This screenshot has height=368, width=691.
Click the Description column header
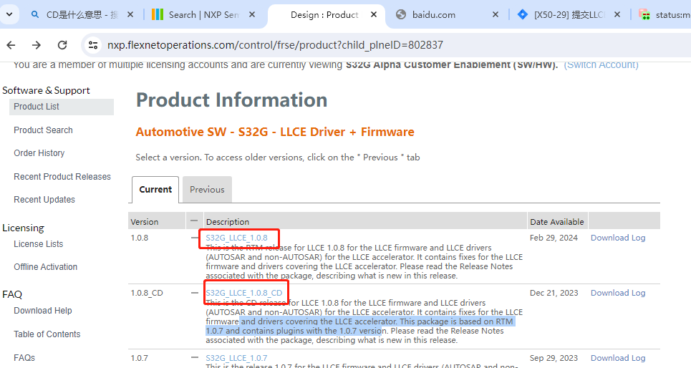pos(365,222)
